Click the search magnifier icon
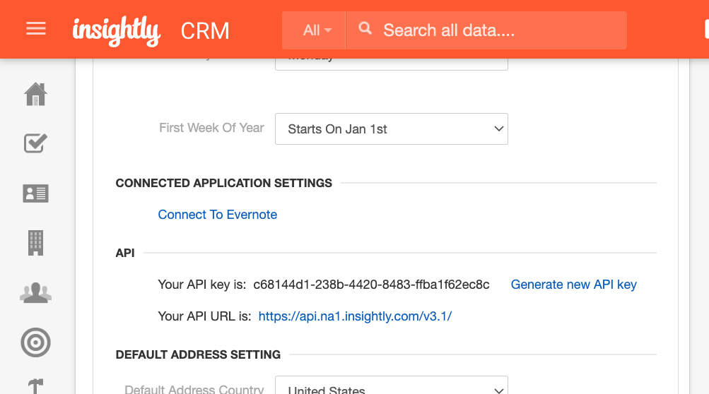The width and height of the screenshot is (709, 394). click(x=365, y=29)
